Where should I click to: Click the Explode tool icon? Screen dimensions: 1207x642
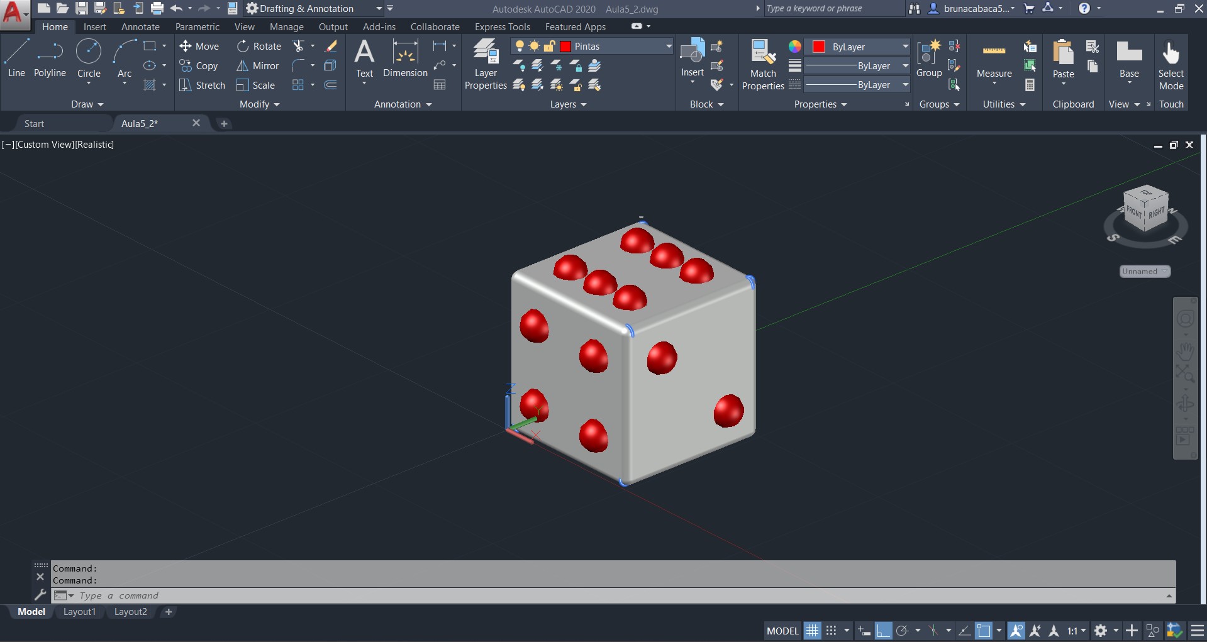[330, 65]
